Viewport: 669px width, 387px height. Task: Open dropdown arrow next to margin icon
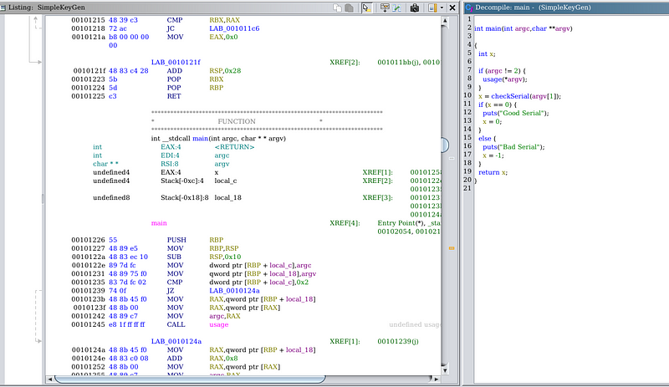(442, 8)
